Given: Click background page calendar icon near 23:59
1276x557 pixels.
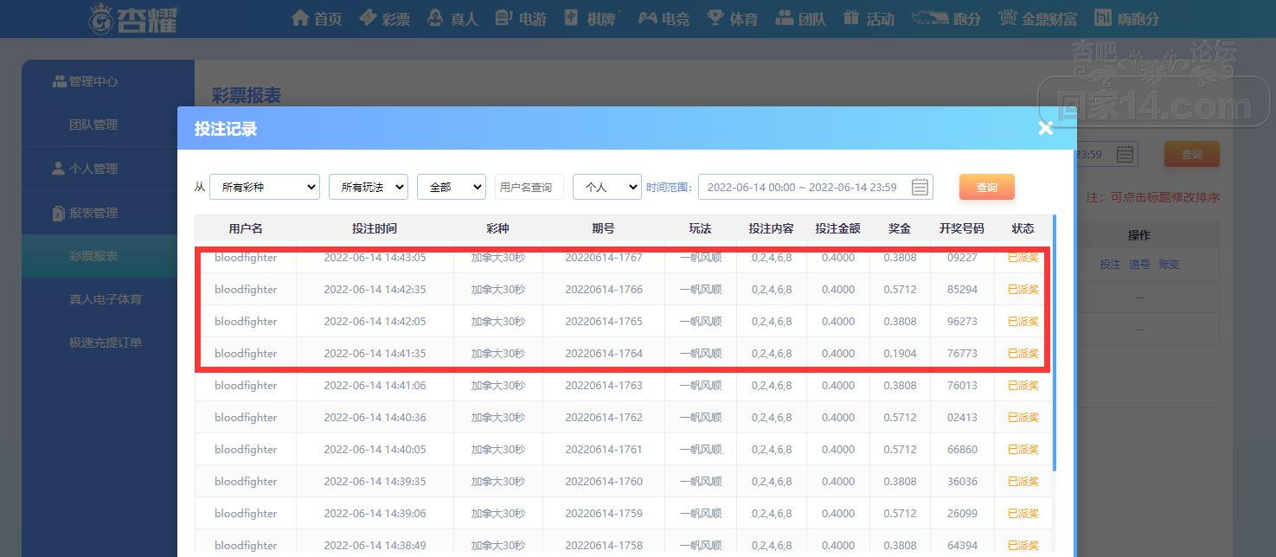Looking at the screenshot, I should 1125,154.
